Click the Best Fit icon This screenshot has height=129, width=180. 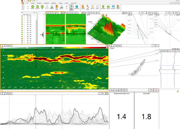tap(92, 7)
